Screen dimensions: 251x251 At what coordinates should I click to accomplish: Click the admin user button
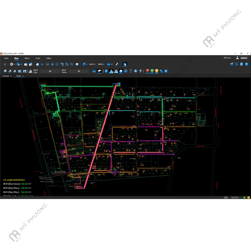[x=241, y=58]
